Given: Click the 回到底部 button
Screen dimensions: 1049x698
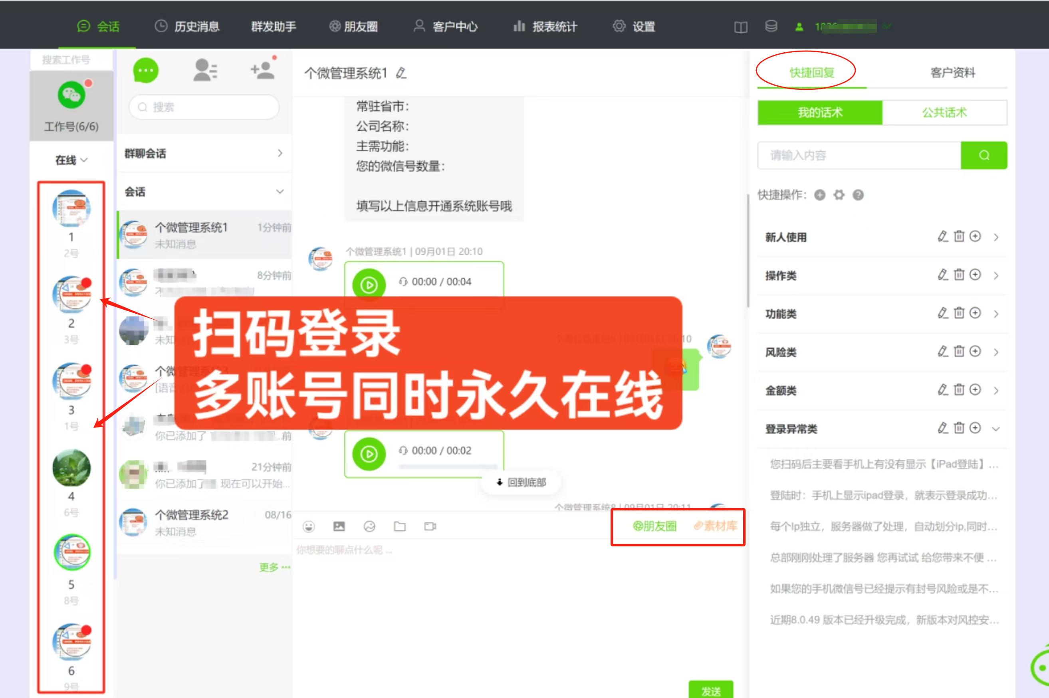Looking at the screenshot, I should click(x=521, y=482).
